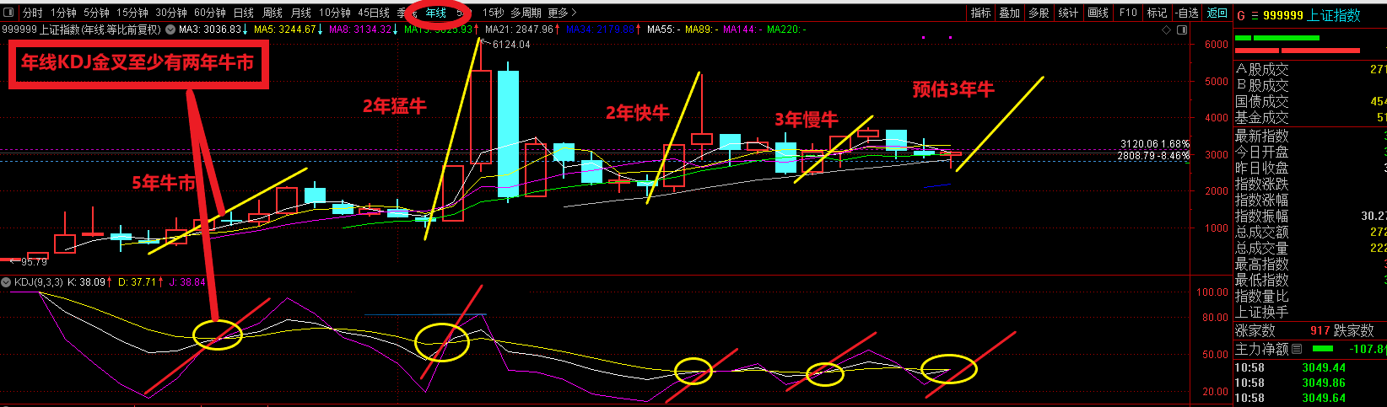Click the 主力净额 label
Image resolution: width=1387 pixels, height=407 pixels.
pos(1262,349)
